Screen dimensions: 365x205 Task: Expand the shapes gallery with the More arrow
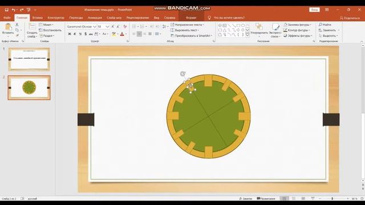(x=248, y=35)
